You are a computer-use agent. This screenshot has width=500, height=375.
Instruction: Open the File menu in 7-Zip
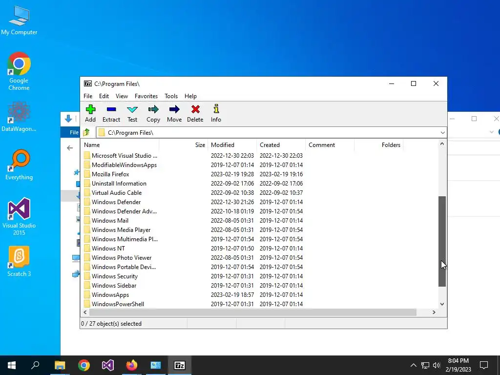tap(88, 96)
